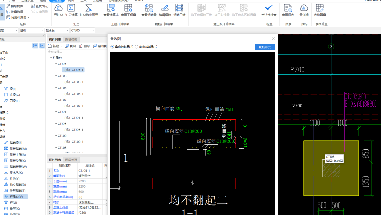Open 查看计算式 tool

click(111, 10)
